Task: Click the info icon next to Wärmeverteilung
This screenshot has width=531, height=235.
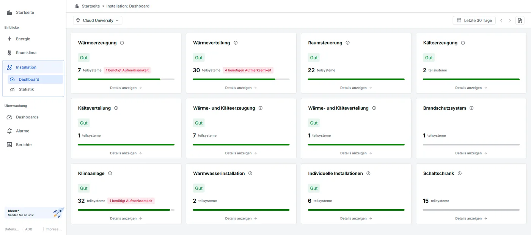Action: (x=236, y=43)
